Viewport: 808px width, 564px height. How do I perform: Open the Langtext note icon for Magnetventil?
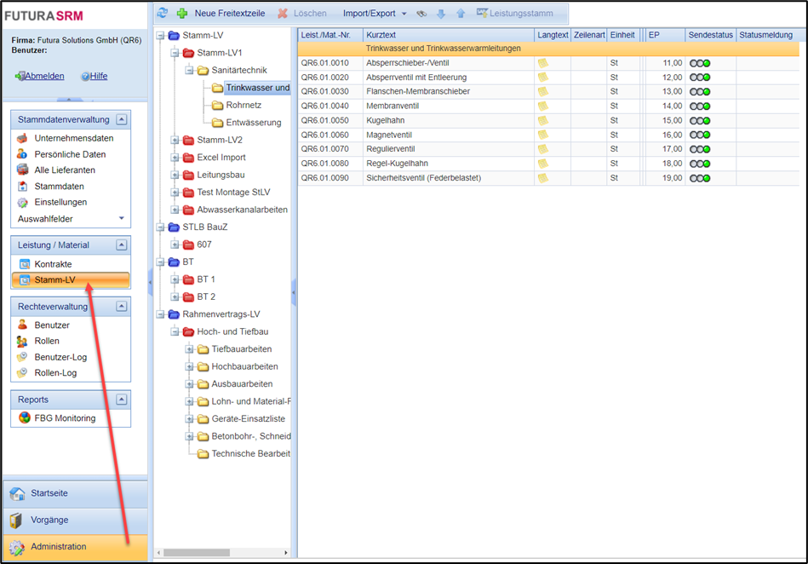tap(543, 135)
